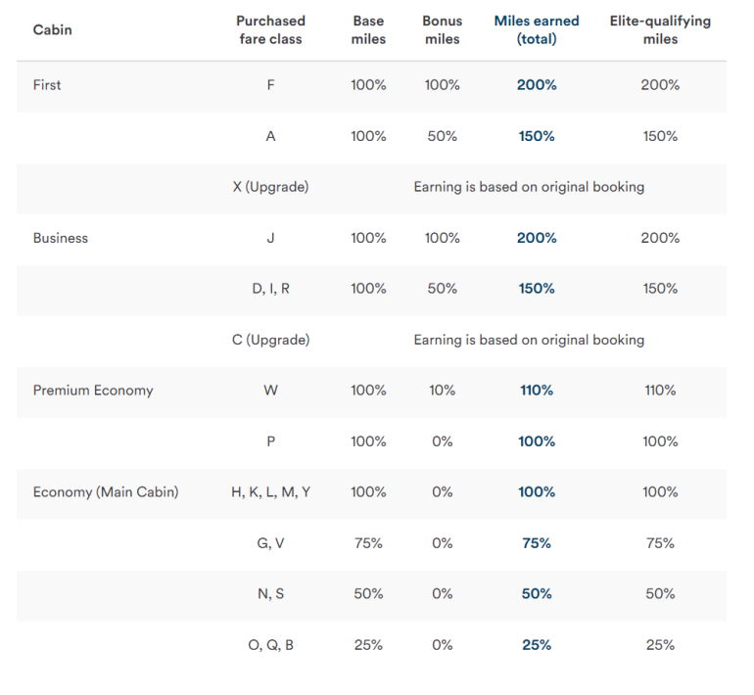
Task: Select the Premium Economy cabin label
Action: tap(93, 391)
